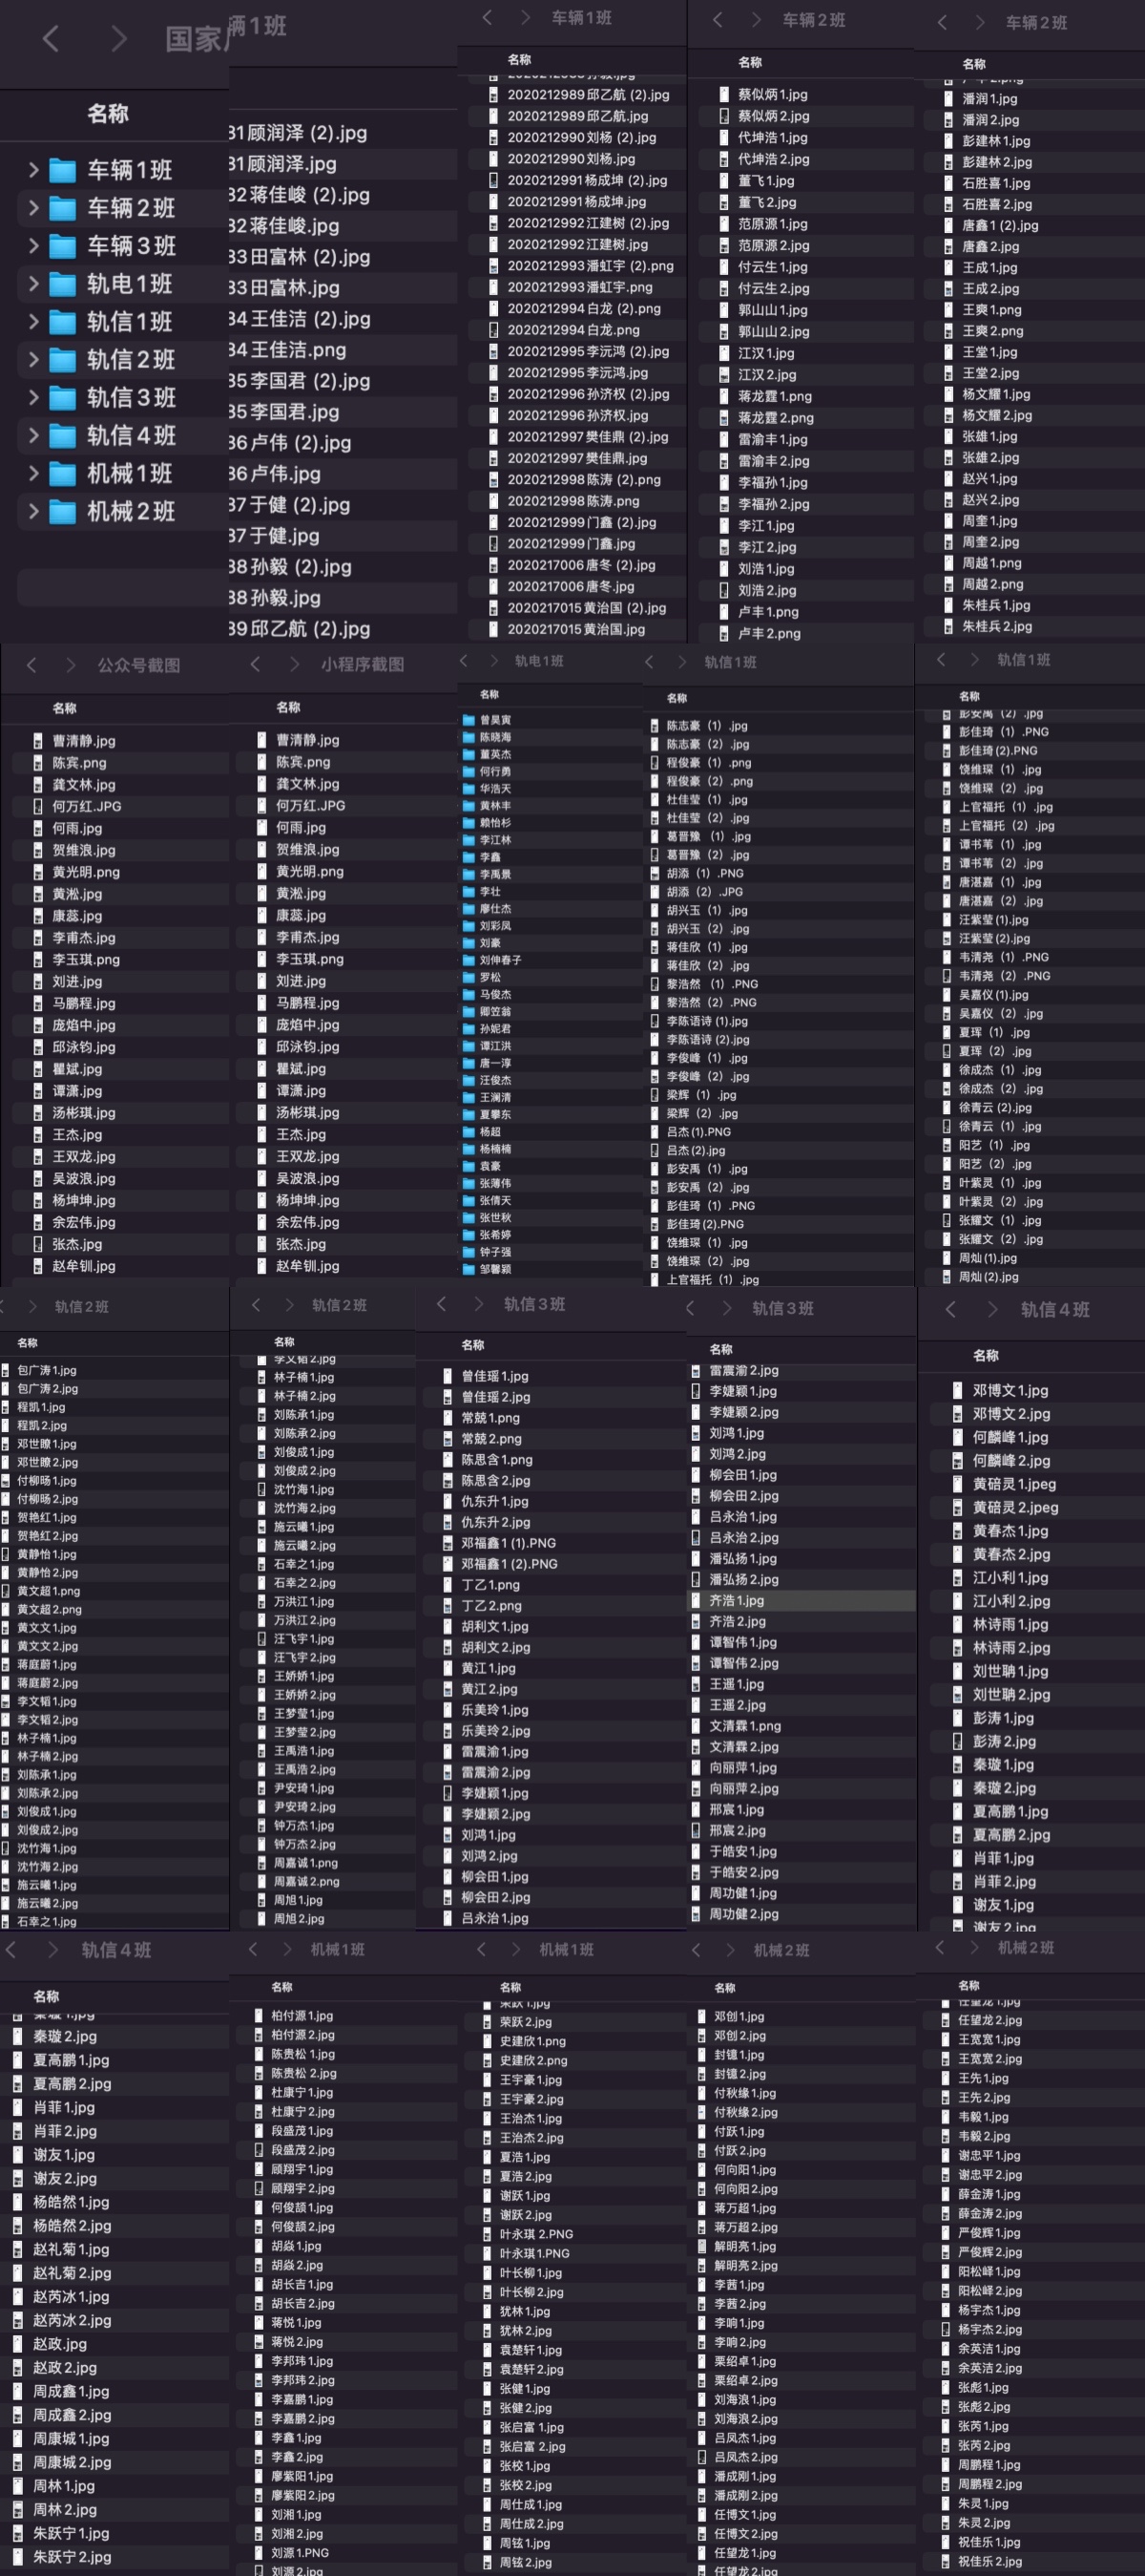Image resolution: width=1145 pixels, height=2576 pixels.
Task: Expand the 轨电1班 folder disclosure arrow
Action: pos(34,284)
